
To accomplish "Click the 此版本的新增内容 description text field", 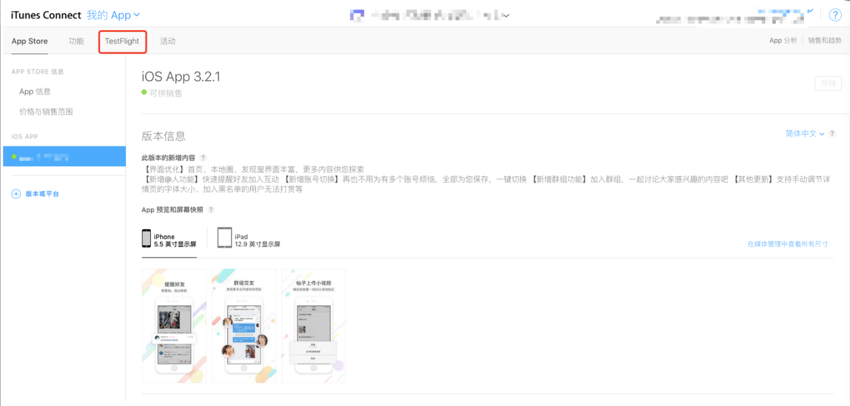I will [487, 179].
